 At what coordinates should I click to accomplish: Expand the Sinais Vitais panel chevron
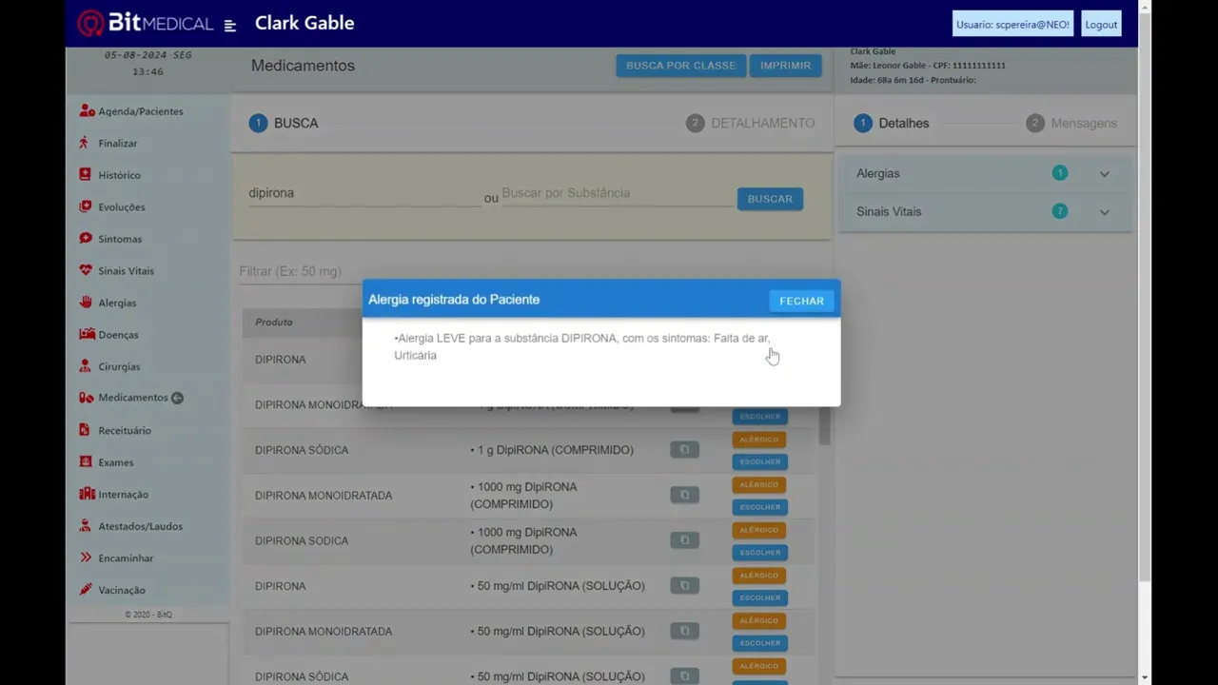1104,212
